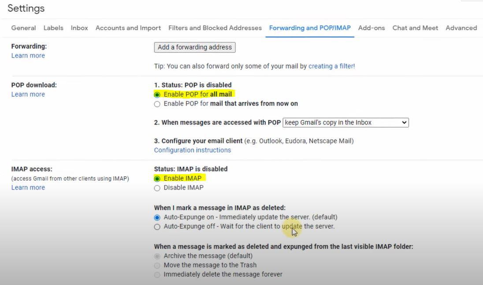Select Move the message to the Trash
Viewport: 483px width, 285px height.
157,265
